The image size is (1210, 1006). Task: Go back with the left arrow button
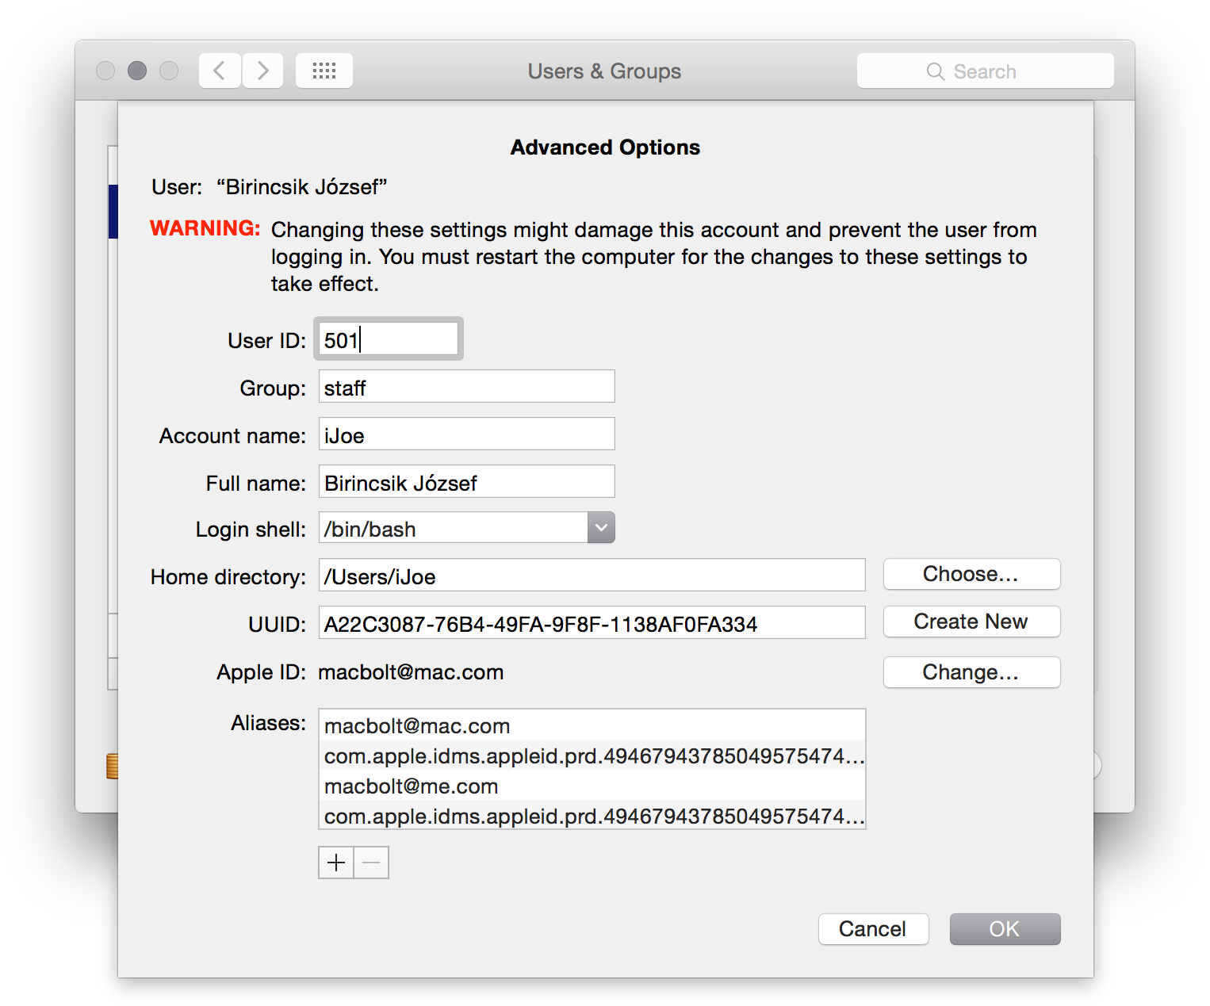220,71
